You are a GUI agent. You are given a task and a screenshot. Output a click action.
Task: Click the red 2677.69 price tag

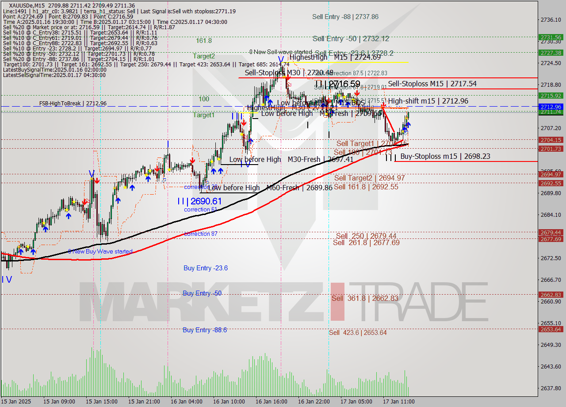(551, 239)
